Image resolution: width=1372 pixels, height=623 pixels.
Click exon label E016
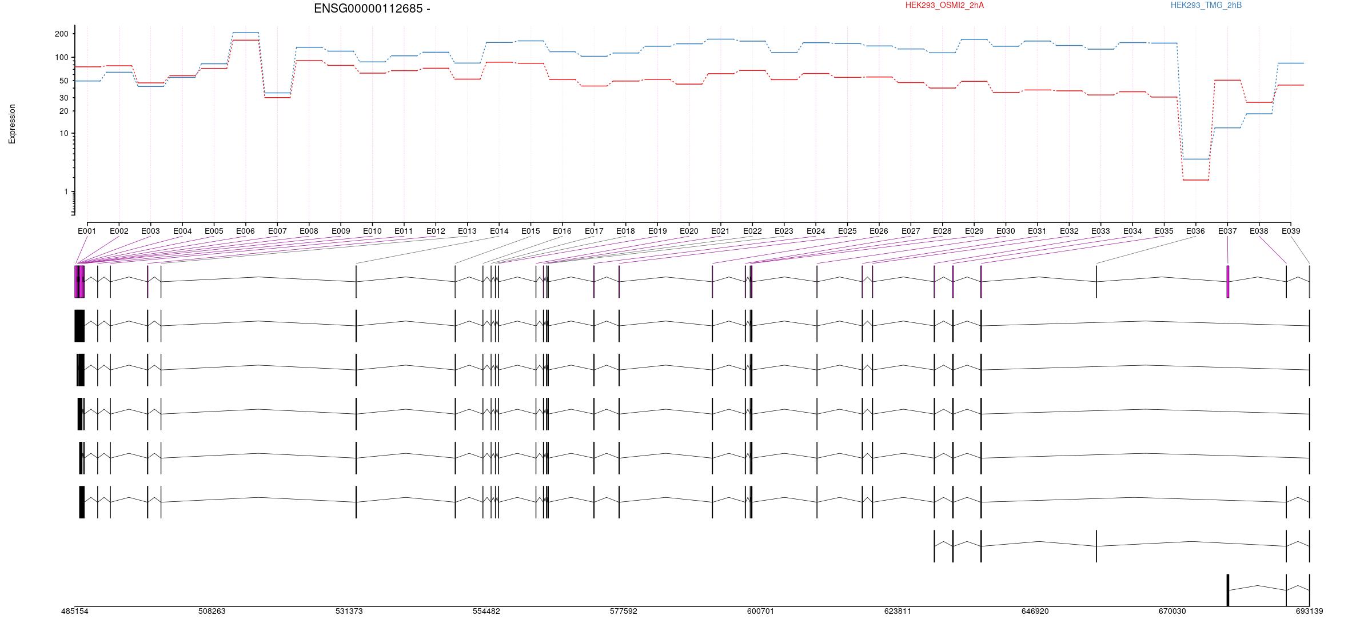click(562, 231)
